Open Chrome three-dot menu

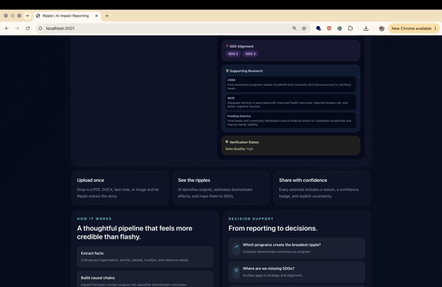click(x=435, y=28)
